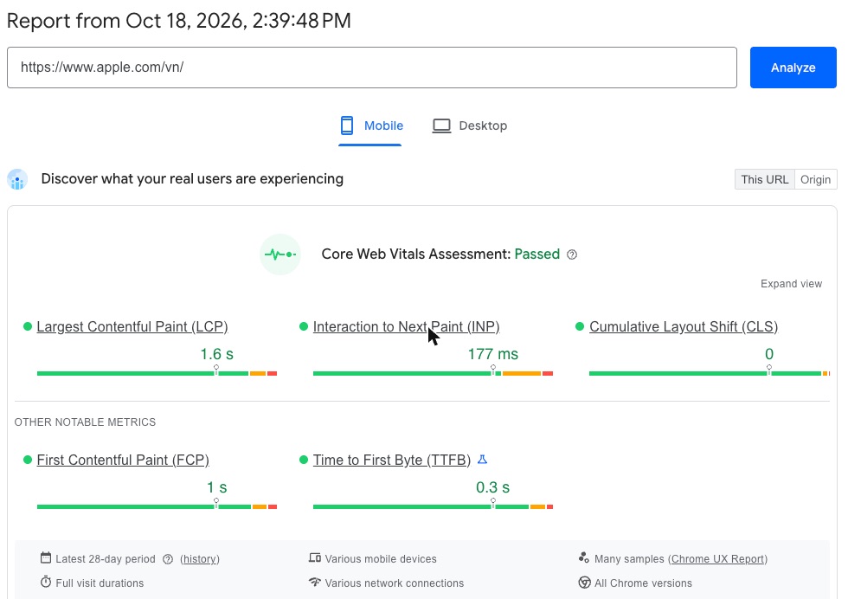Viewport: 848px width, 599px height.
Task: Click the All Chrome versions text
Action: pos(643,583)
